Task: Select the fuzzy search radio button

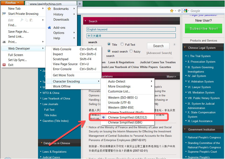Action: click(x=131, y=51)
